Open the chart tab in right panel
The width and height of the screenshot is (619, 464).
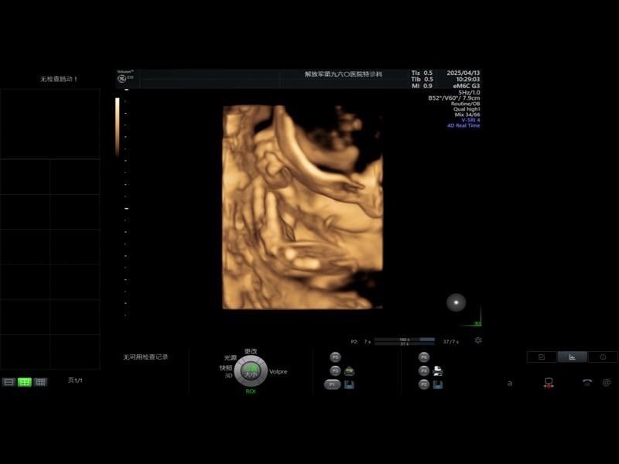click(x=572, y=357)
